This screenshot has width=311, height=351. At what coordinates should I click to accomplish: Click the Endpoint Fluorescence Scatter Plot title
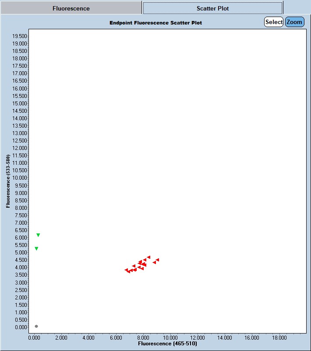pos(155,23)
